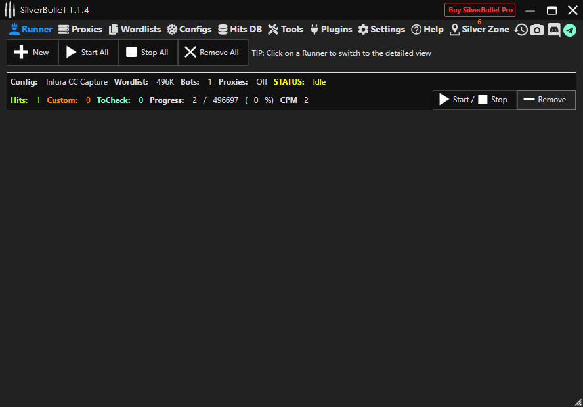Screen dimensions: 583x407
Task: Open the Telegram icon link
Action: click(x=570, y=30)
